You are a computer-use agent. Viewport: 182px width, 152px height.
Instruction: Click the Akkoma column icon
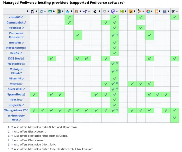(x=33, y=11)
